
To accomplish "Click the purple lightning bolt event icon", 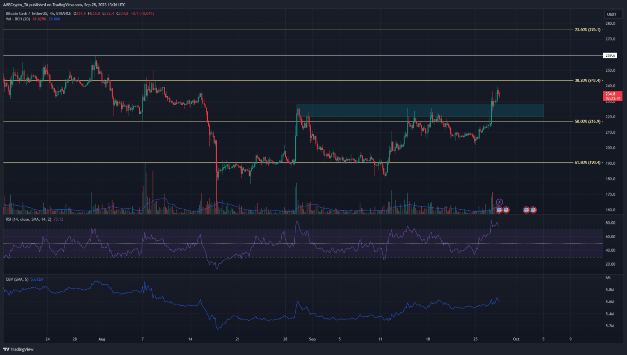I will pos(499,202).
